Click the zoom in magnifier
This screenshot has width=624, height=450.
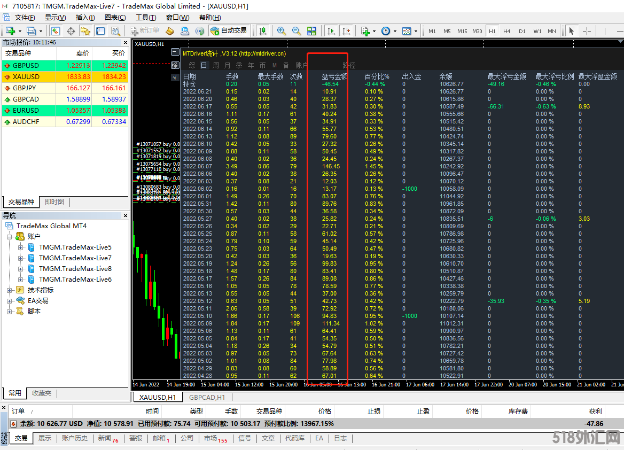tap(282, 30)
